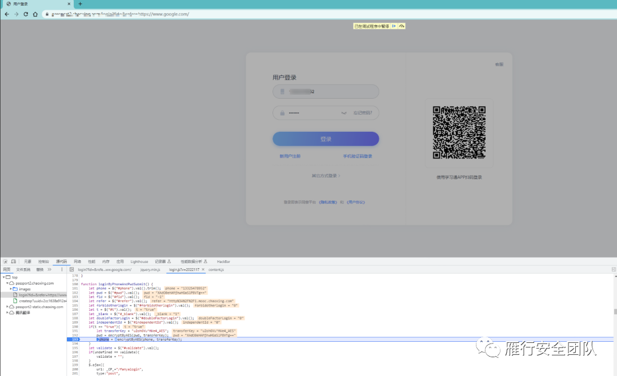Switch to the 元素 DevTools tab
Viewport: 617px width, 376px height.
27,261
